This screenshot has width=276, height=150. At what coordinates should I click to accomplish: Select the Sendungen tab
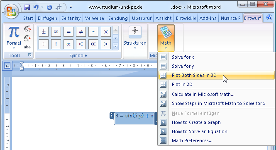[118, 18]
